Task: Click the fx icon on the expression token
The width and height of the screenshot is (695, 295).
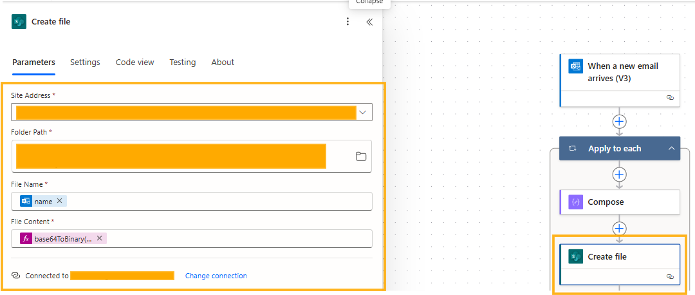Action: [x=26, y=238]
